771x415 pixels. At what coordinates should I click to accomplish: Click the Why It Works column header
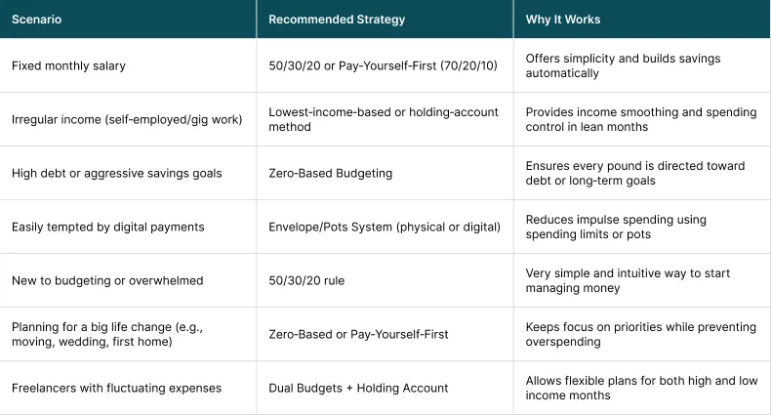click(563, 20)
